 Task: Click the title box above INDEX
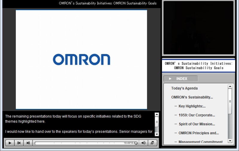[198, 66]
